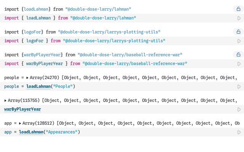The image size is (244, 152).
Task: Open the "@double-dose-larry/larrys-plotting-utils" output link
Action: point(109,32)
